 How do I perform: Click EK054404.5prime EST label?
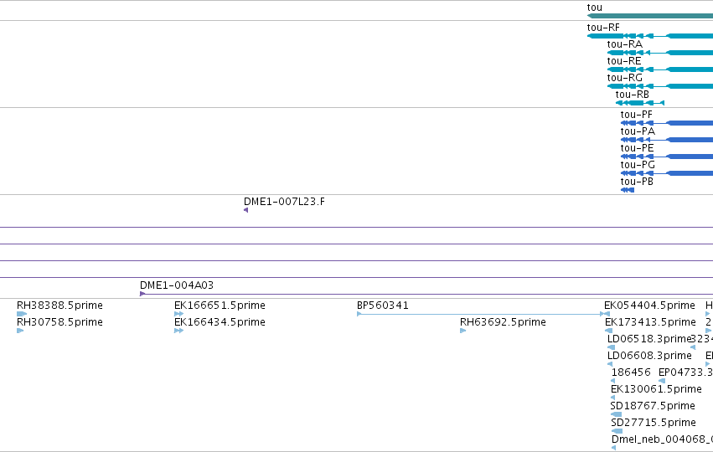click(x=649, y=306)
